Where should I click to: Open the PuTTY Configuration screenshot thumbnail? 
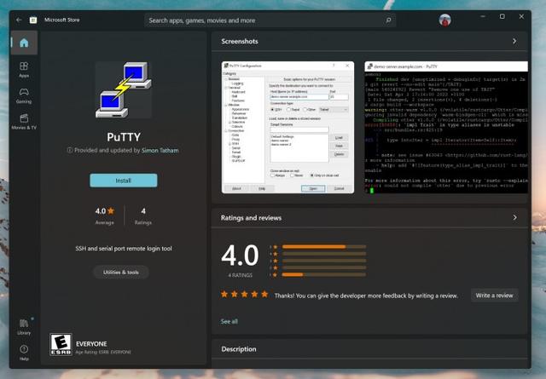click(288, 127)
